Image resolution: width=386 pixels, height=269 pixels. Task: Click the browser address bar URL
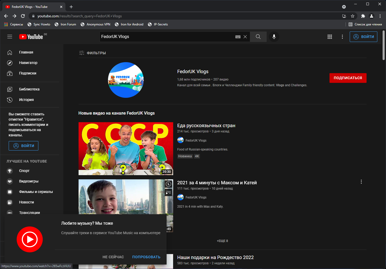pos(80,16)
